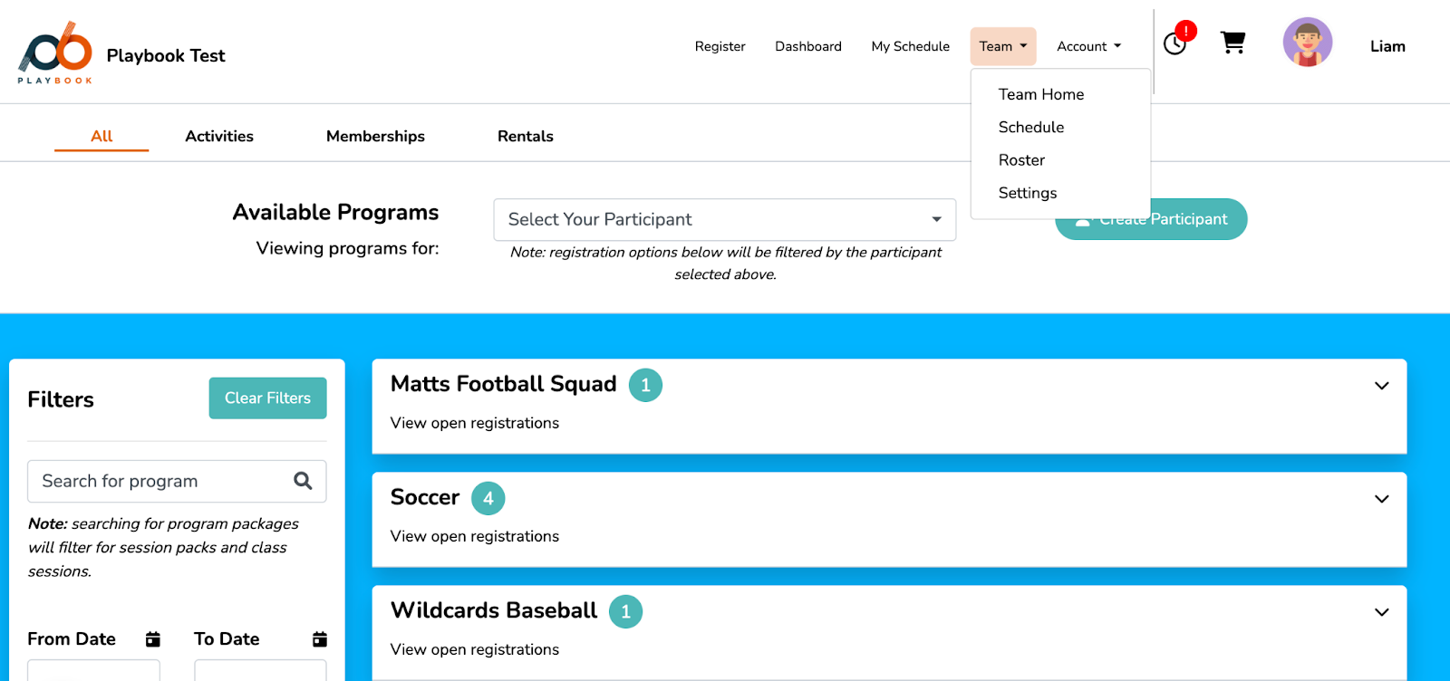Open the shopping cart icon

pyautogui.click(x=1232, y=43)
